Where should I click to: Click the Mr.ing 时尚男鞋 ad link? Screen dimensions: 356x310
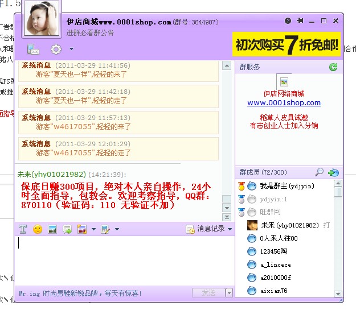(x=80, y=294)
